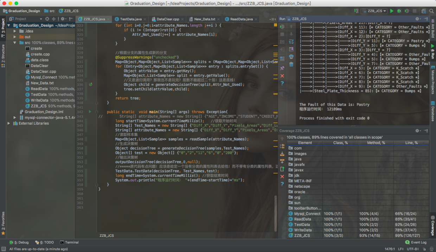
Task: Run with Coverage from the top toolbar
Action: [x=407, y=11]
